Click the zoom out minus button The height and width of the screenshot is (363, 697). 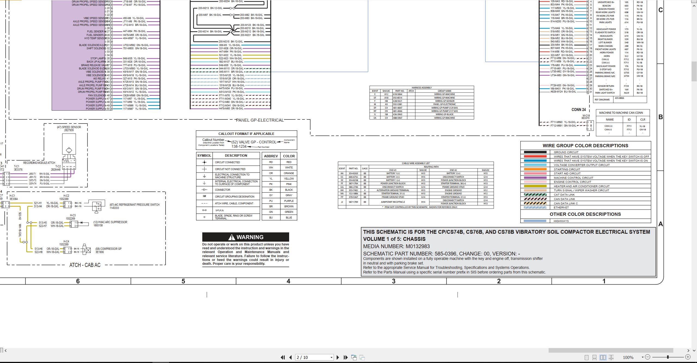tap(648, 357)
